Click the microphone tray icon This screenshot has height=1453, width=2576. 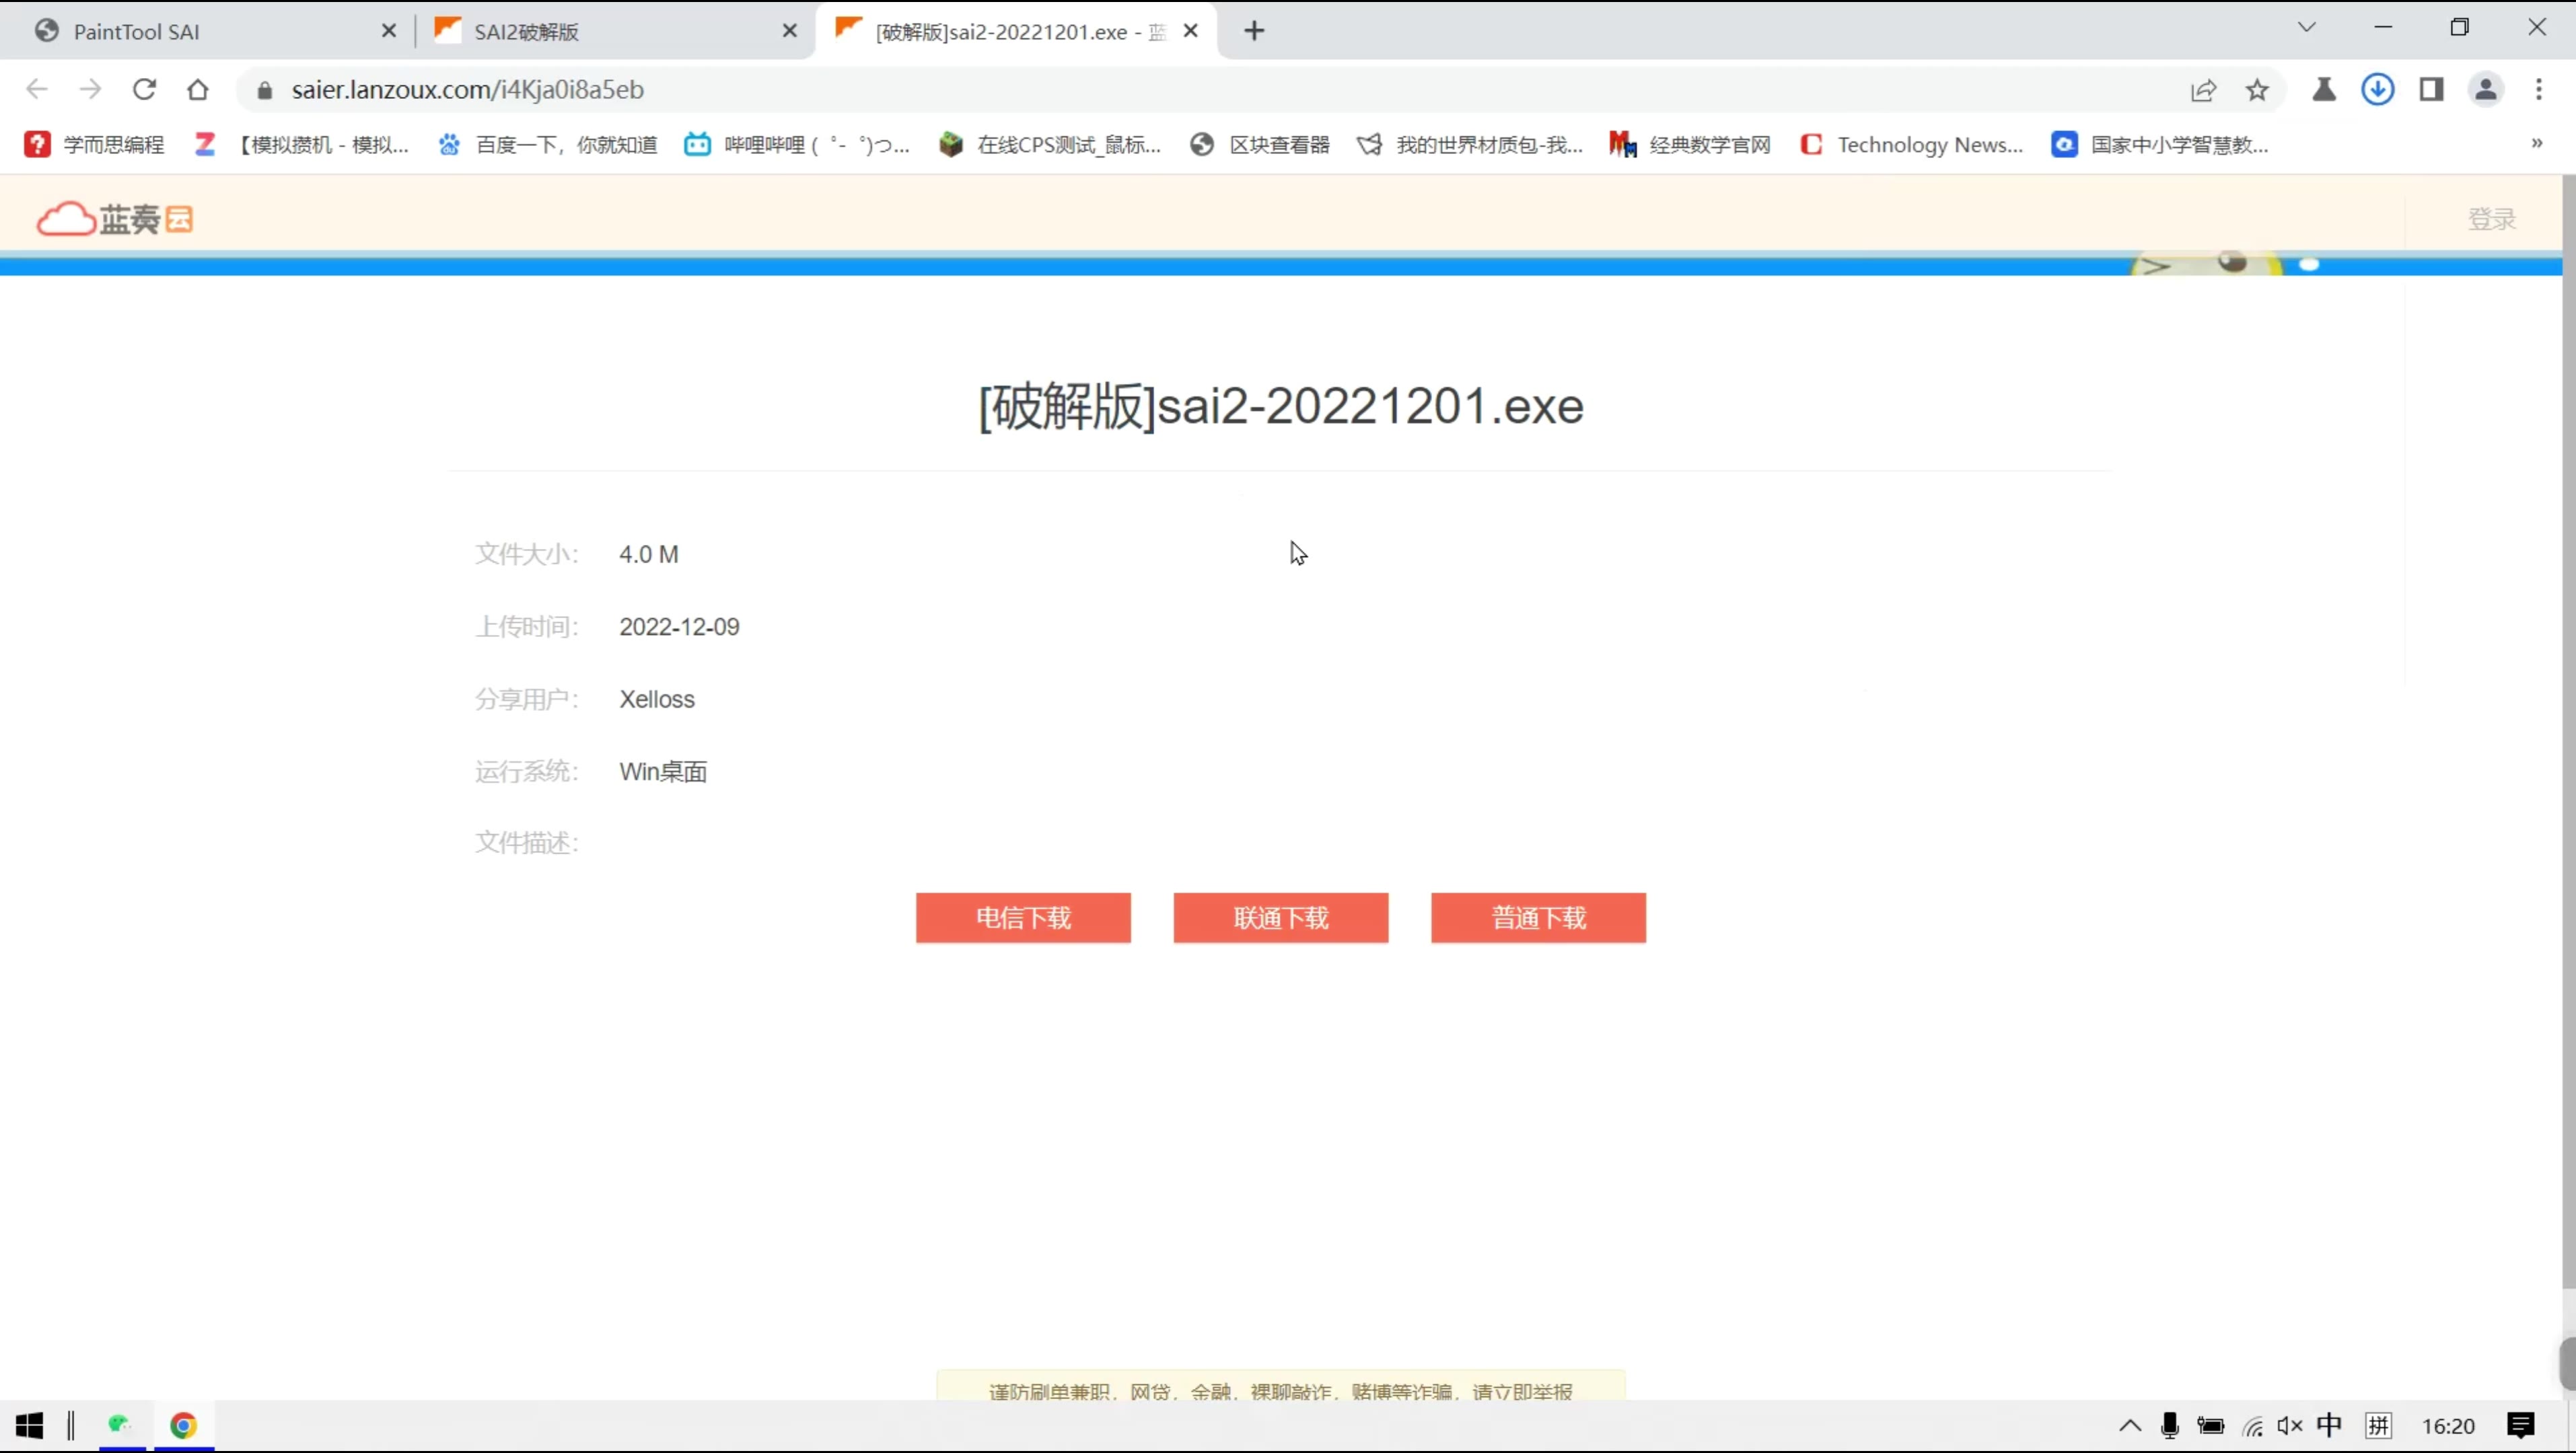pyautogui.click(x=2169, y=1426)
